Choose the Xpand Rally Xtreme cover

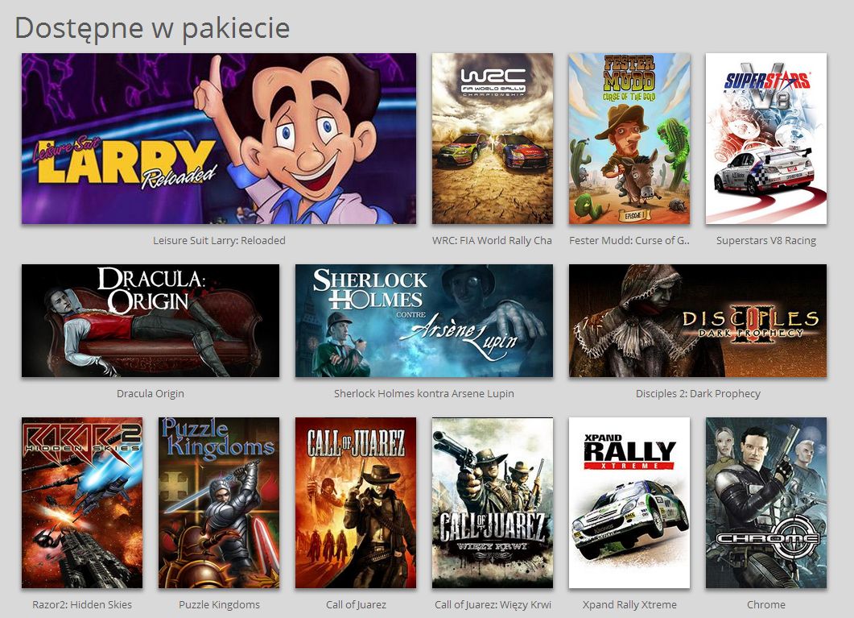click(629, 503)
